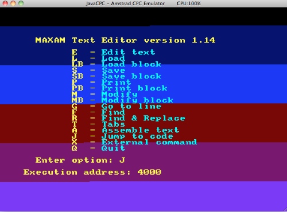Choose the 'Find & Replace' option
Screen dimensions: 287x212
tap(143, 118)
